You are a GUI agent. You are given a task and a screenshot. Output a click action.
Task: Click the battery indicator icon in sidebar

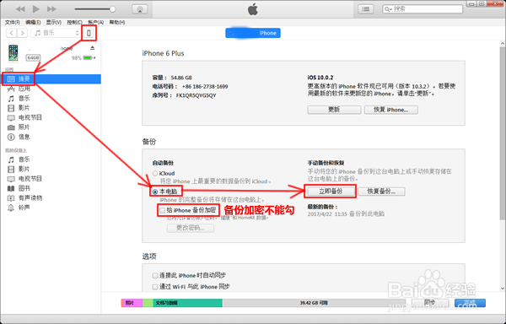[x=89, y=58]
